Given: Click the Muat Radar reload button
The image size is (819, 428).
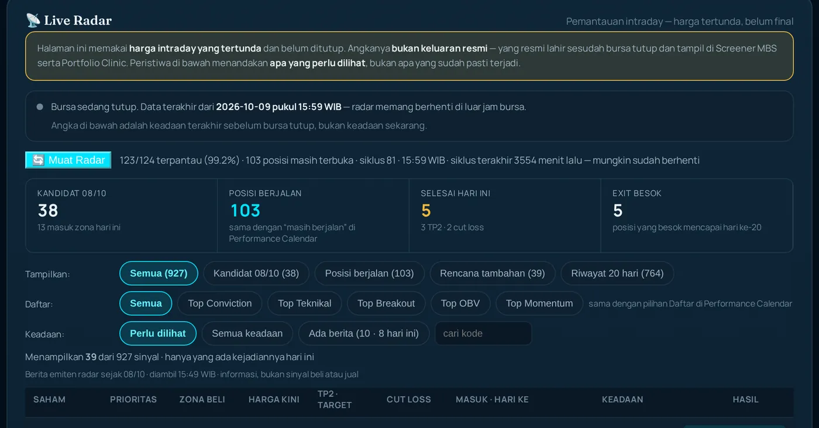Looking at the screenshot, I should 68,160.
